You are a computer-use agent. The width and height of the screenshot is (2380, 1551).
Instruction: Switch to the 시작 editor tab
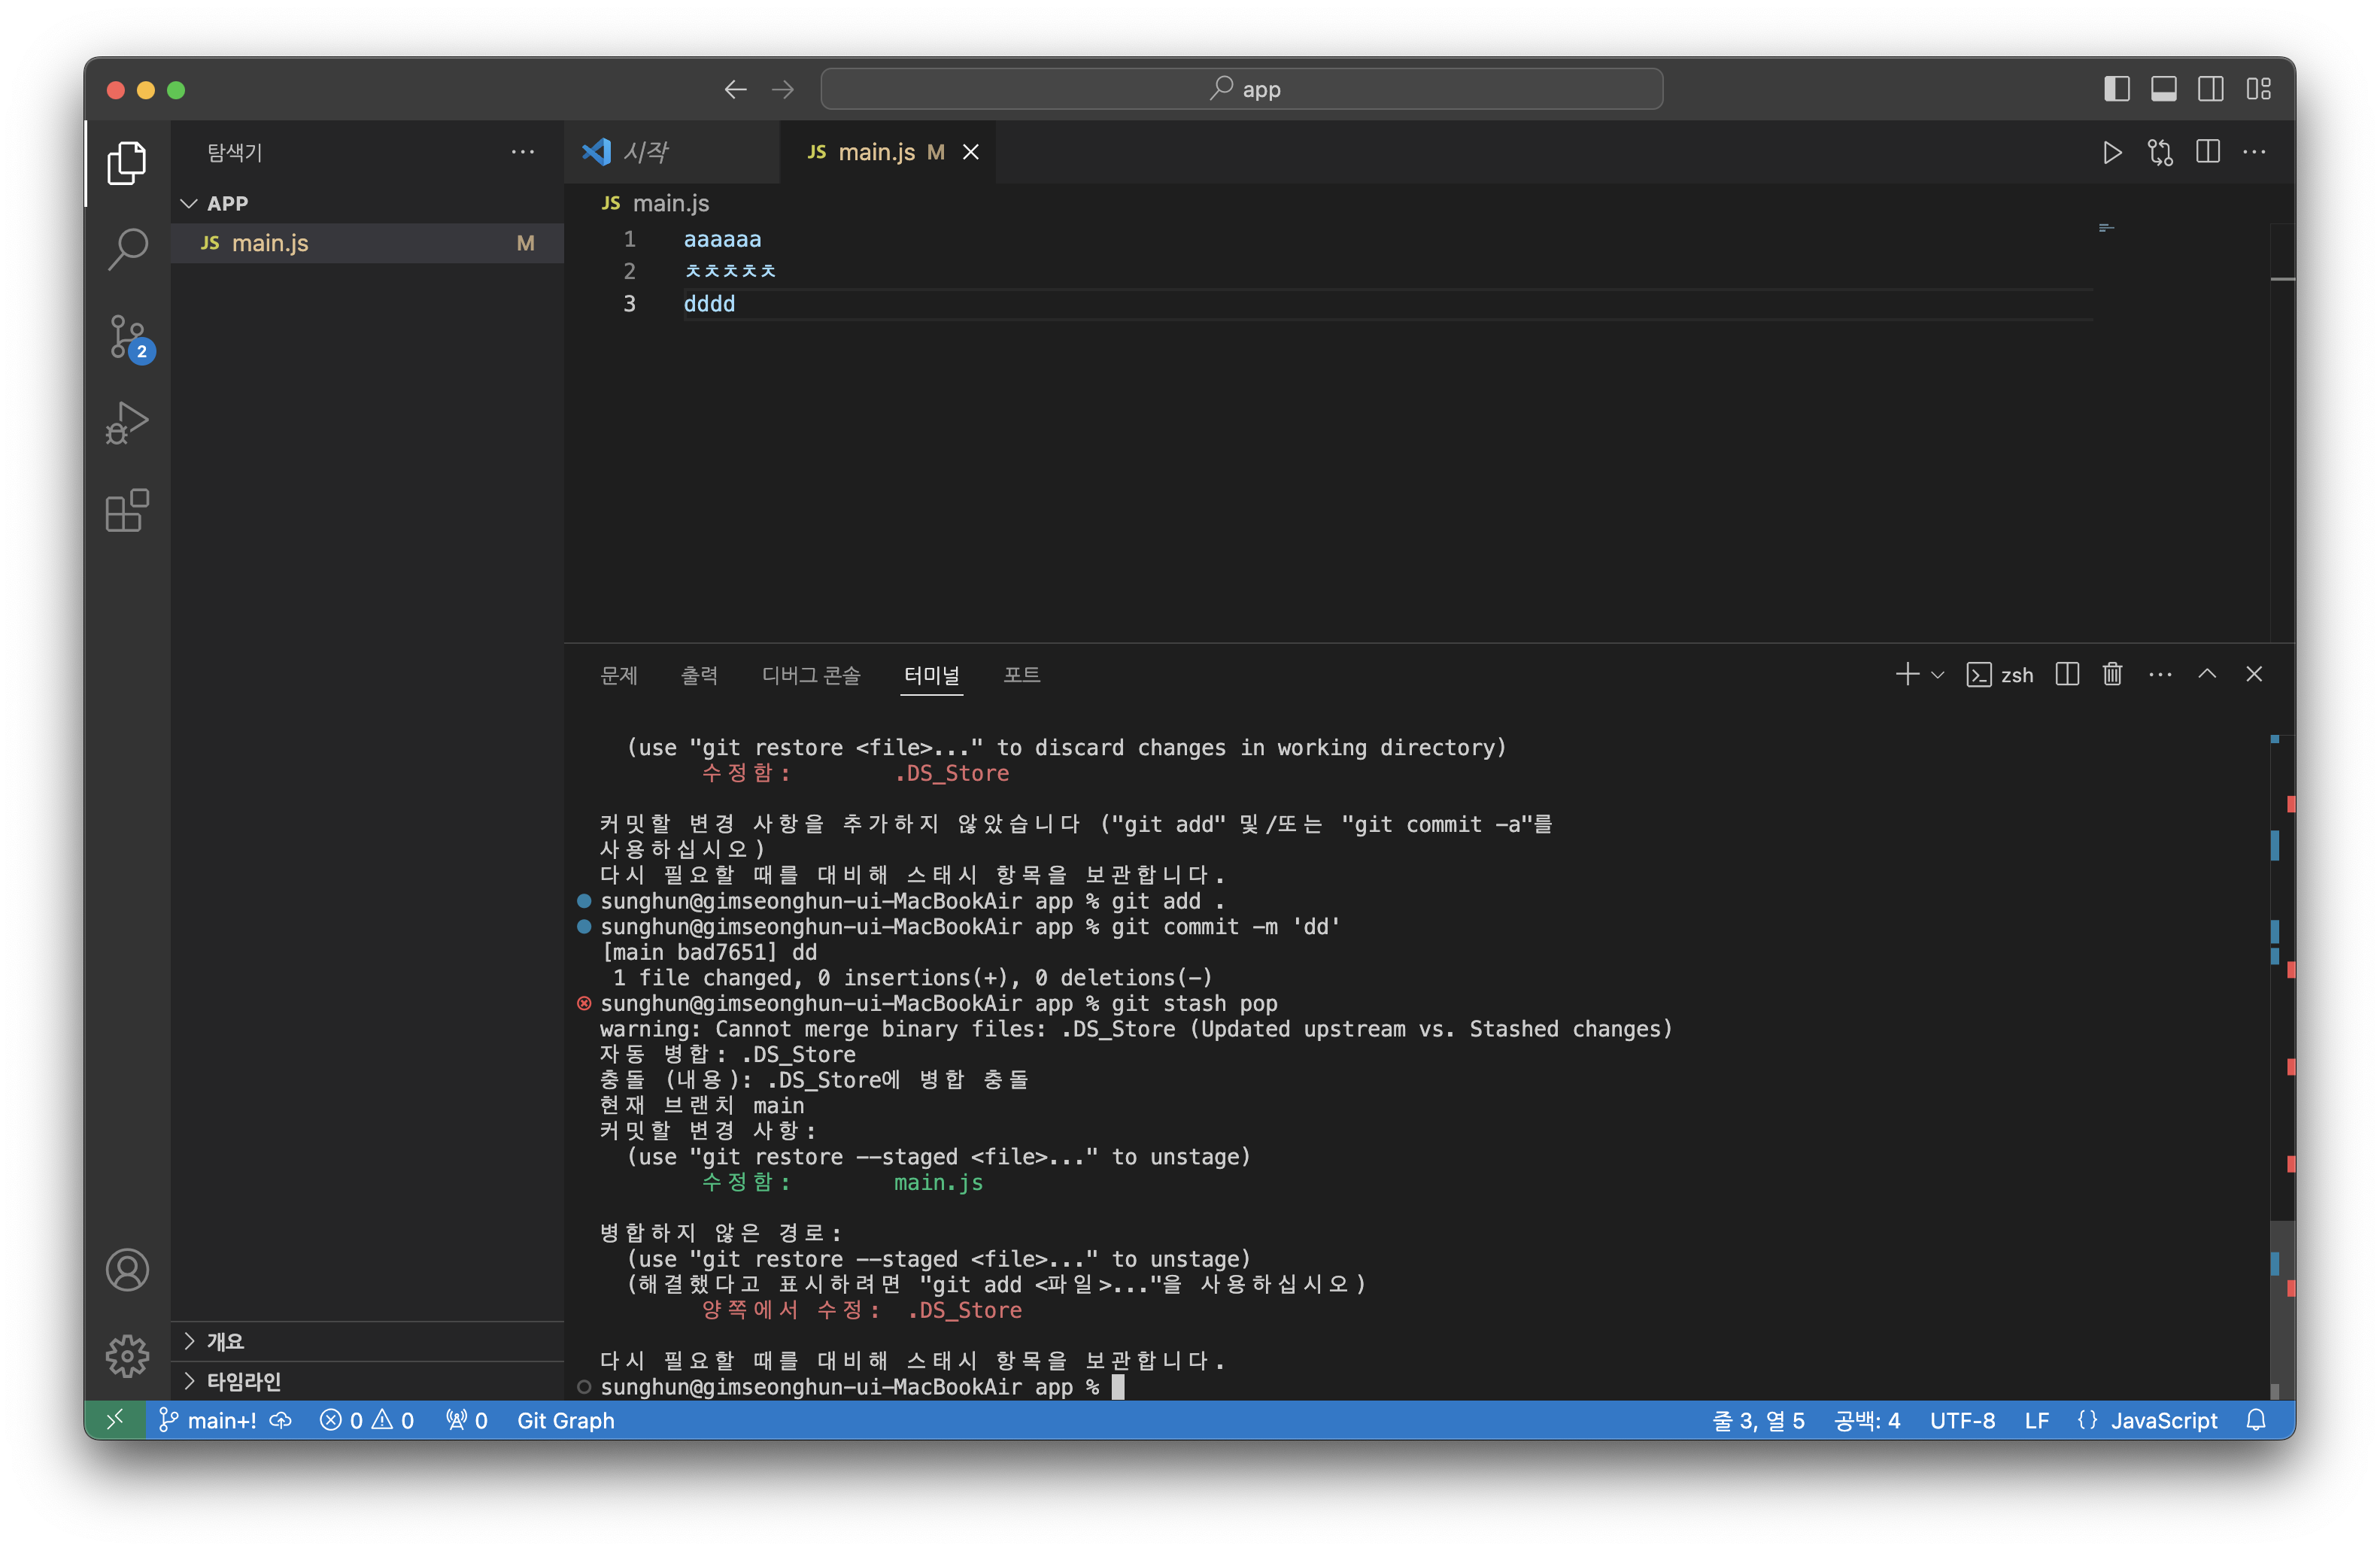tap(645, 152)
